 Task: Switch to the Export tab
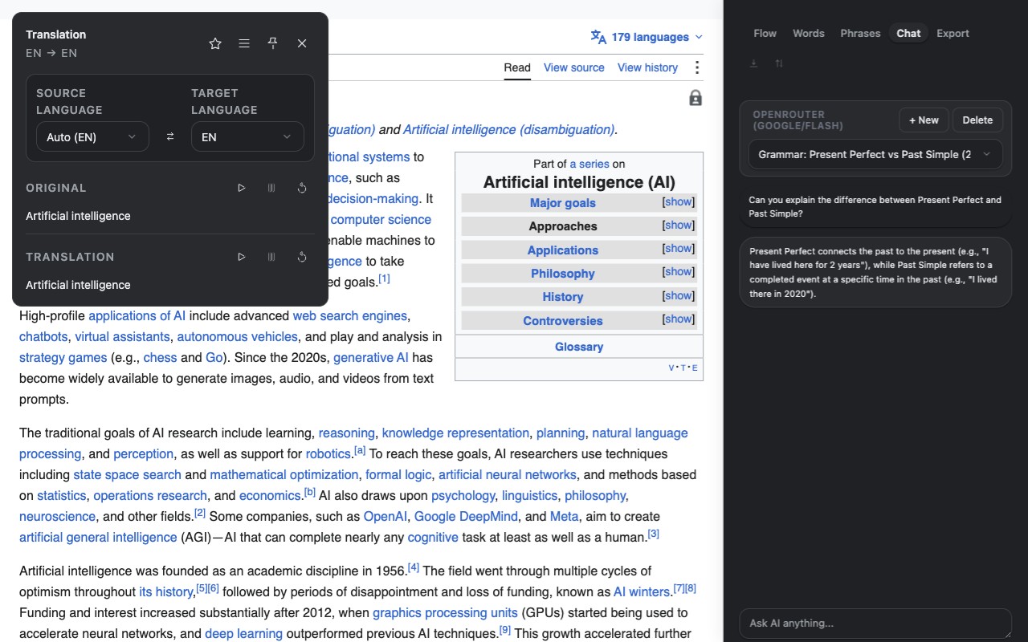pyautogui.click(x=953, y=33)
